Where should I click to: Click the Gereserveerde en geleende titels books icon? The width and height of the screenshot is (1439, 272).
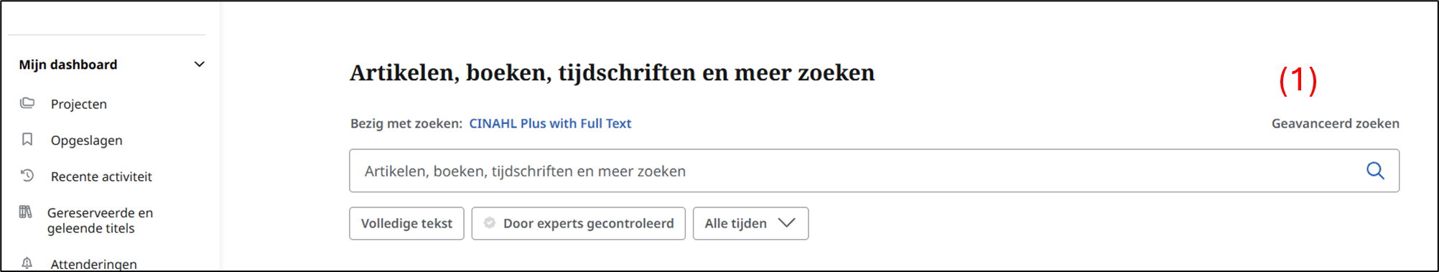point(26,212)
